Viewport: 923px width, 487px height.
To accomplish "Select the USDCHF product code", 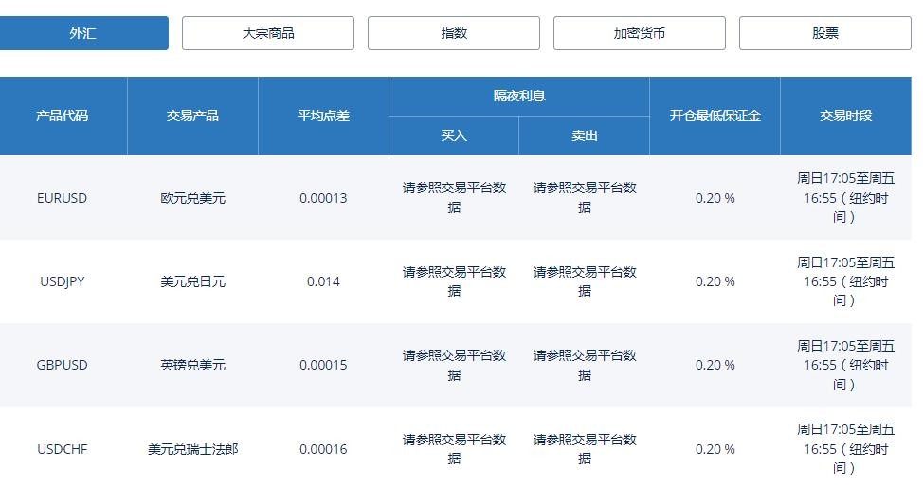I will (63, 449).
